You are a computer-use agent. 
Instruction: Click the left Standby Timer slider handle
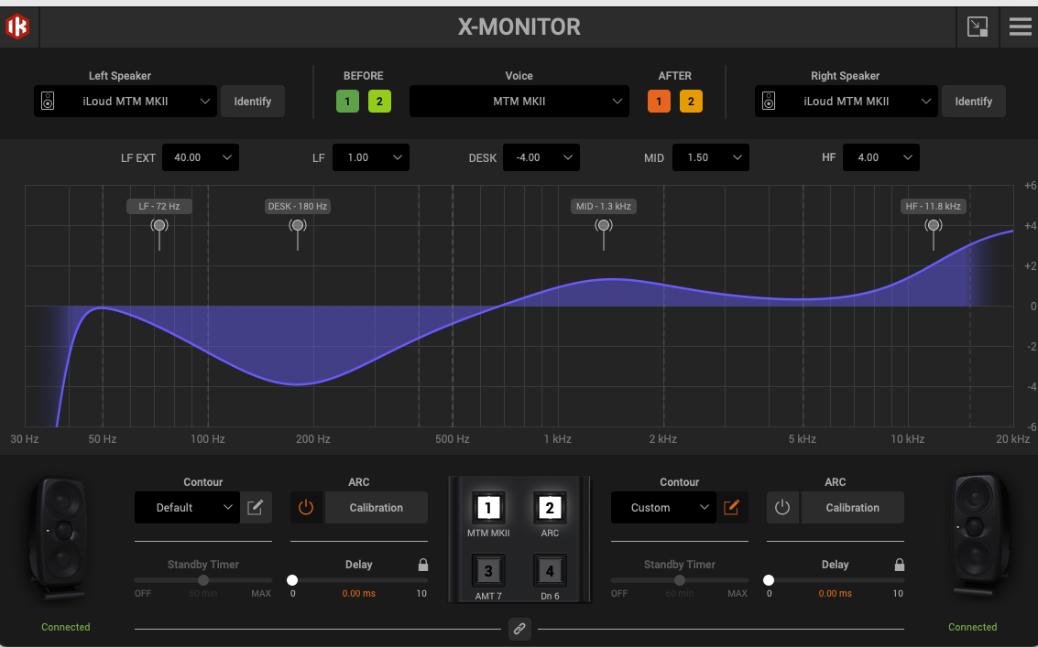(x=203, y=580)
